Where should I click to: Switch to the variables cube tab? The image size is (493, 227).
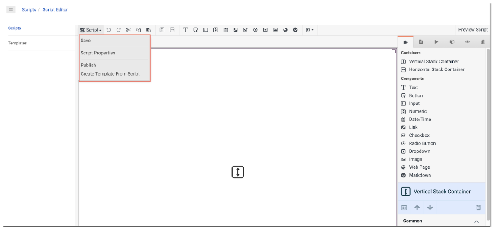point(452,42)
